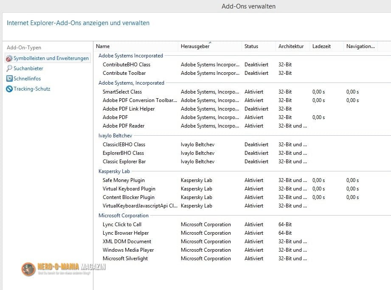Select Symbolleisten und Erweiterungen add-on type
The image size is (391, 290).
pos(48,58)
